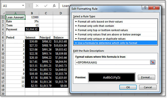Click the AaBbCcYyZz format preview box
Screen dimensions: 167x98
(112, 77)
